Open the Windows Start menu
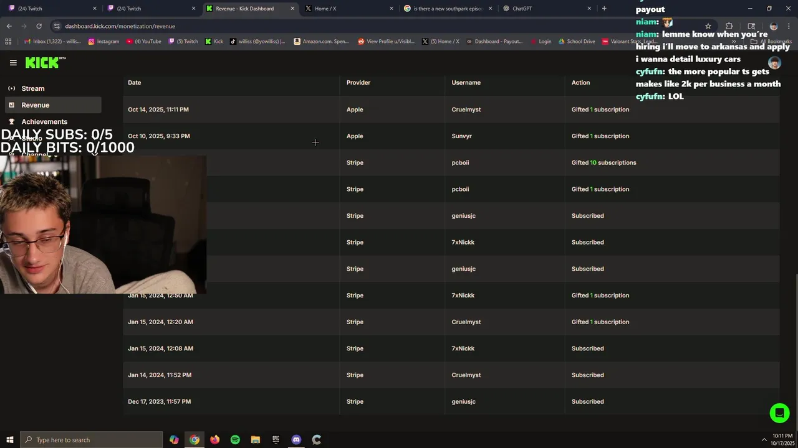 (x=9, y=440)
